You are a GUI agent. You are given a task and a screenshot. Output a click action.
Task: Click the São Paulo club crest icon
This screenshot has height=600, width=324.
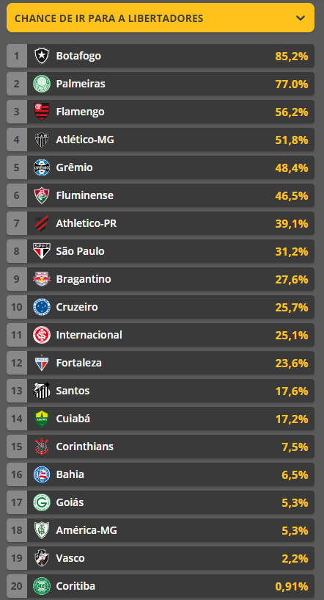click(42, 251)
